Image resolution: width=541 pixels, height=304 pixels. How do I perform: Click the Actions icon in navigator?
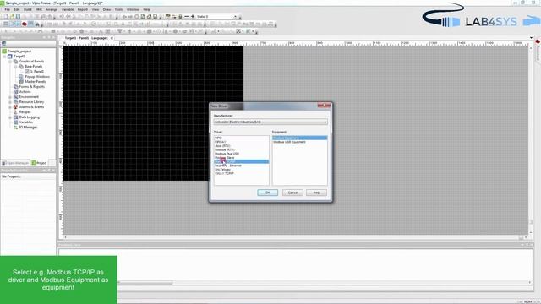point(15,92)
